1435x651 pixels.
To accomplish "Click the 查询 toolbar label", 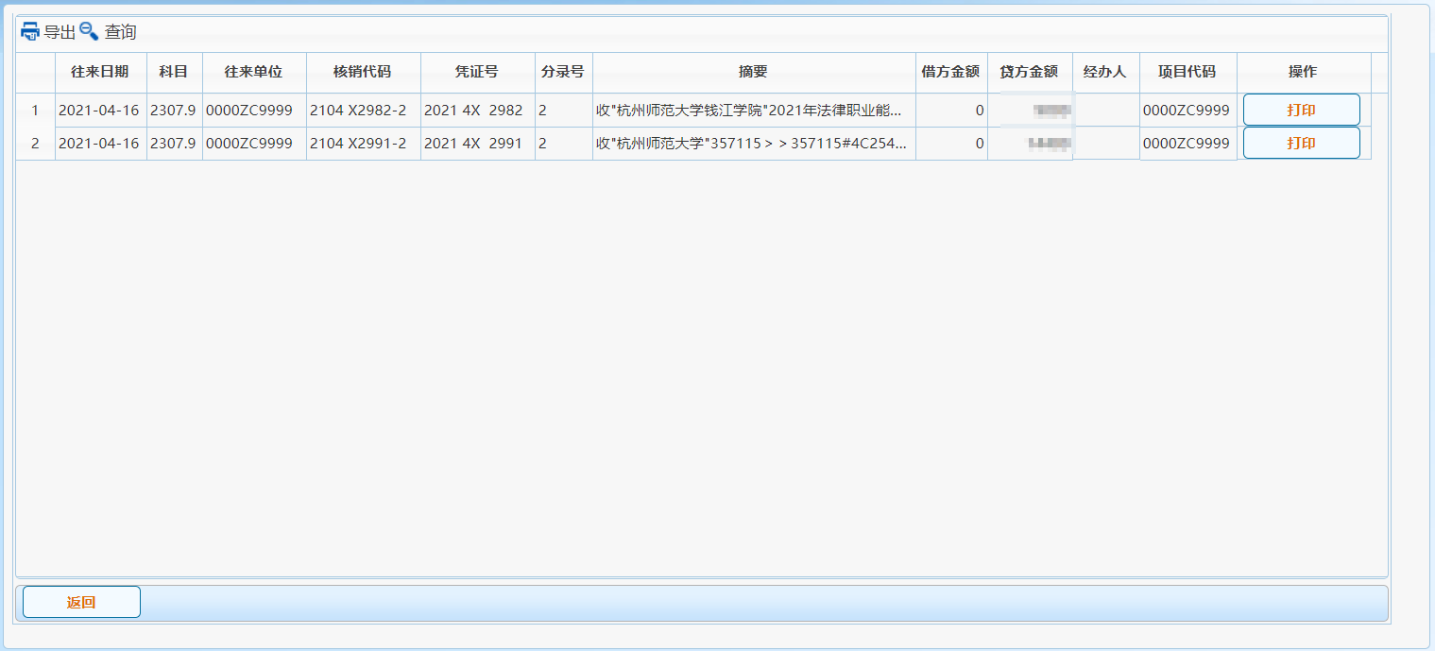I will pyautogui.click(x=120, y=32).
